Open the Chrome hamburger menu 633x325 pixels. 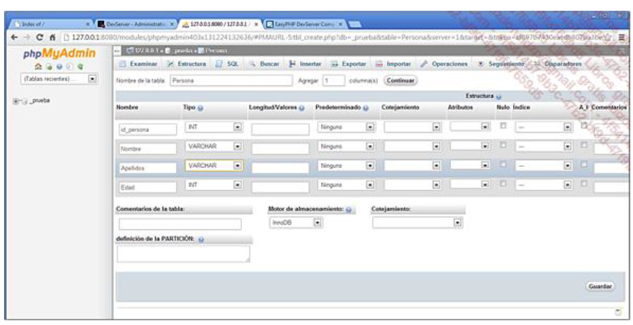click(622, 38)
